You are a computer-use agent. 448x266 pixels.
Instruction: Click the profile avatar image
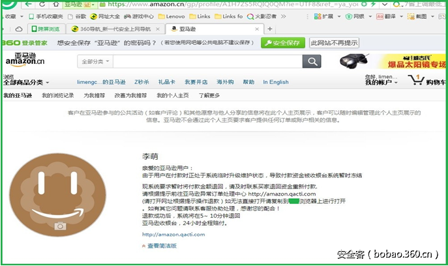[x=58, y=195]
